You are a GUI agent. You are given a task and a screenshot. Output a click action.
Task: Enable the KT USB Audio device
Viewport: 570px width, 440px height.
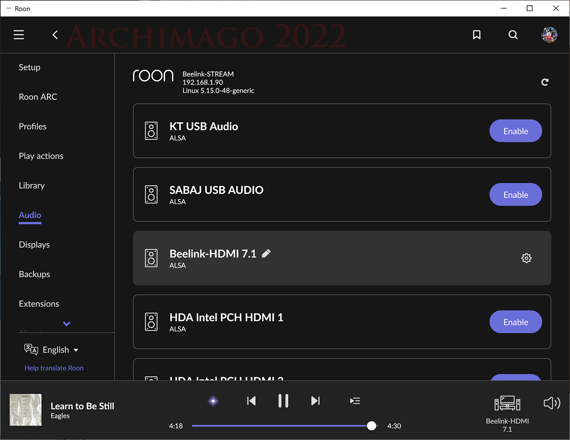pos(516,131)
